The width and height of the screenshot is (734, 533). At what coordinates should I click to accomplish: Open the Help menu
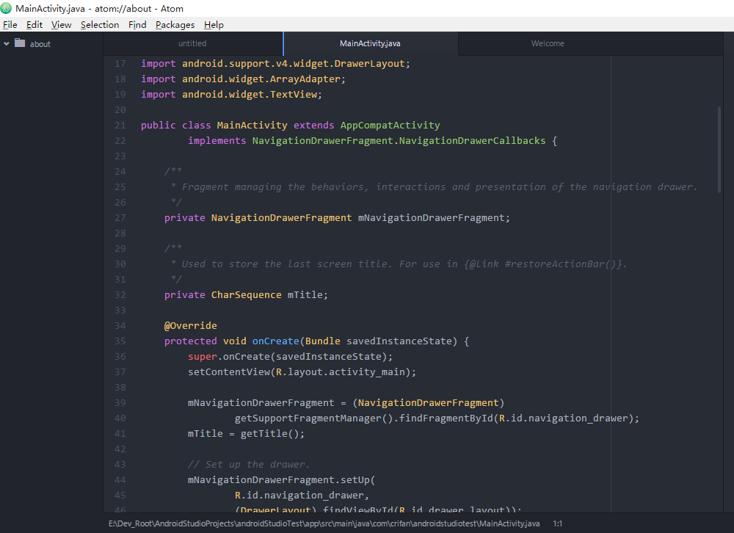(214, 25)
